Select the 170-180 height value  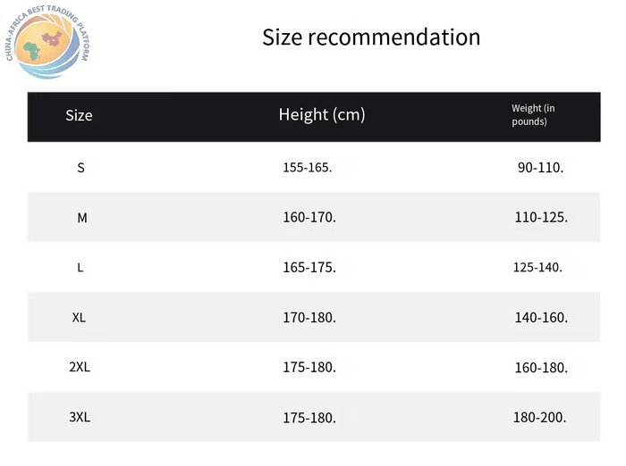[309, 317]
